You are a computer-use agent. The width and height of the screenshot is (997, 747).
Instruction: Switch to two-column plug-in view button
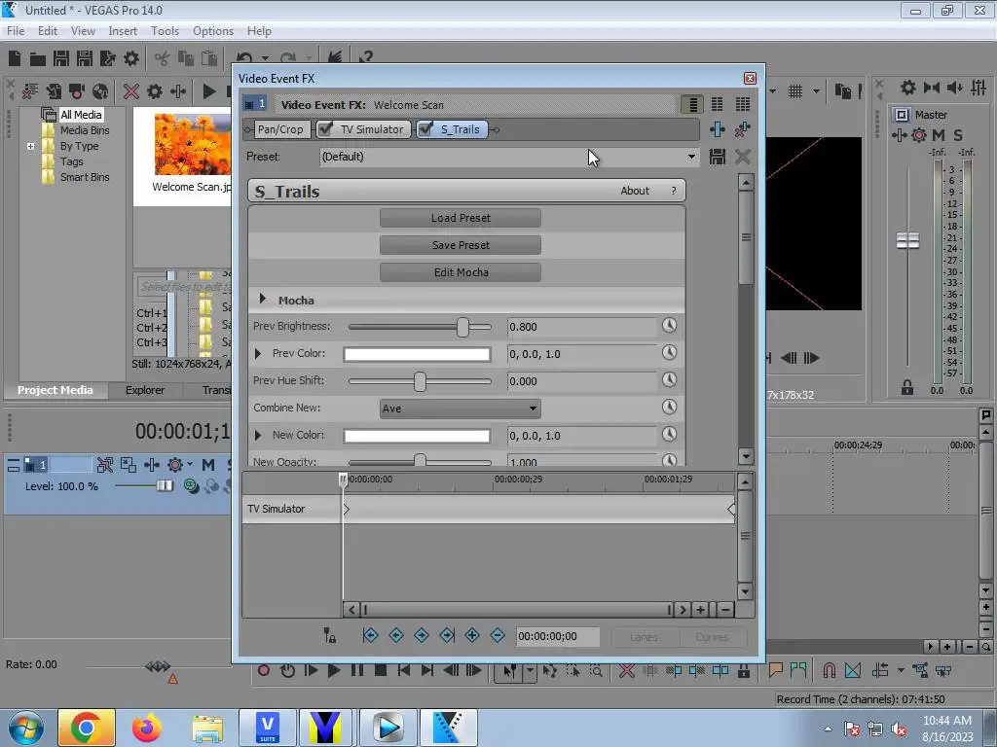[x=718, y=104]
